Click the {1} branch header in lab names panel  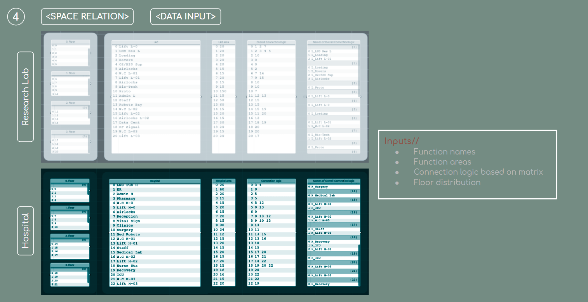pyautogui.click(x=332, y=63)
